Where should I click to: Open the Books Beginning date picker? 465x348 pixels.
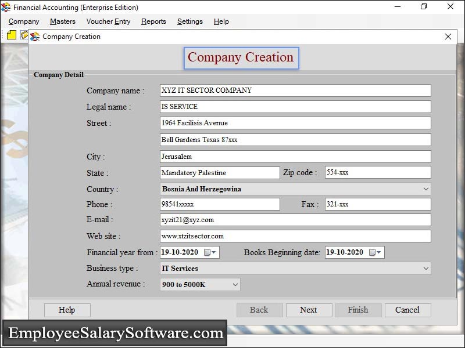click(x=378, y=252)
